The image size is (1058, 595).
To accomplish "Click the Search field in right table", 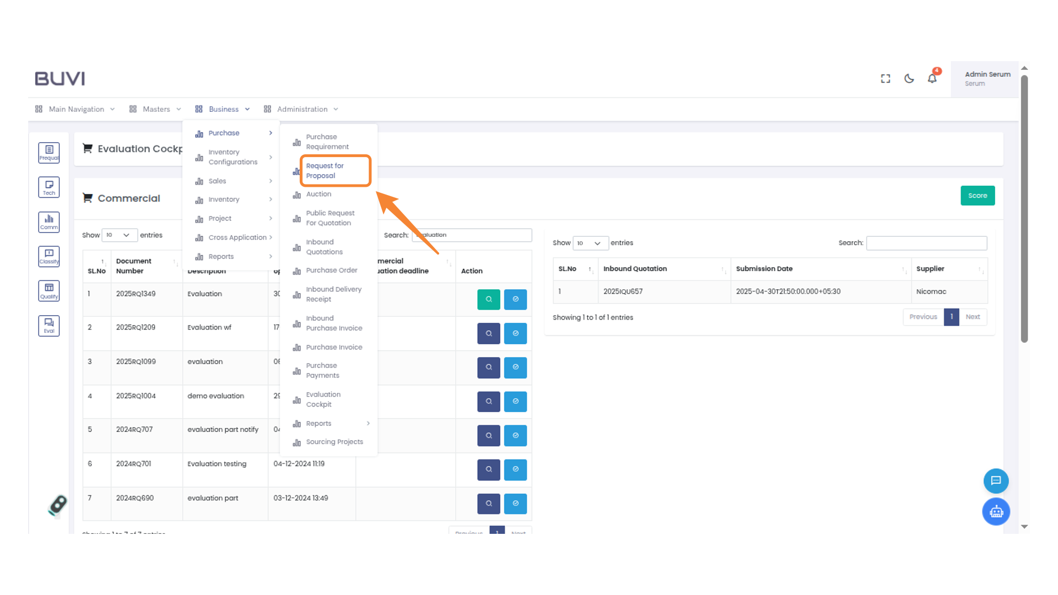I will click(926, 243).
